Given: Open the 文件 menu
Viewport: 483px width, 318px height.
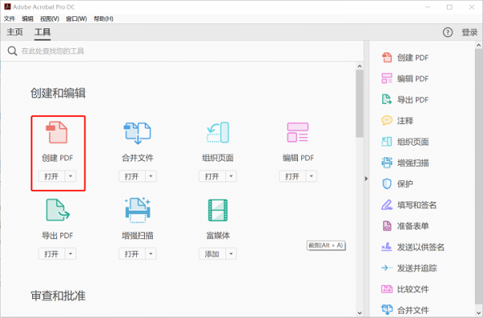Looking at the screenshot, I should [x=9, y=19].
